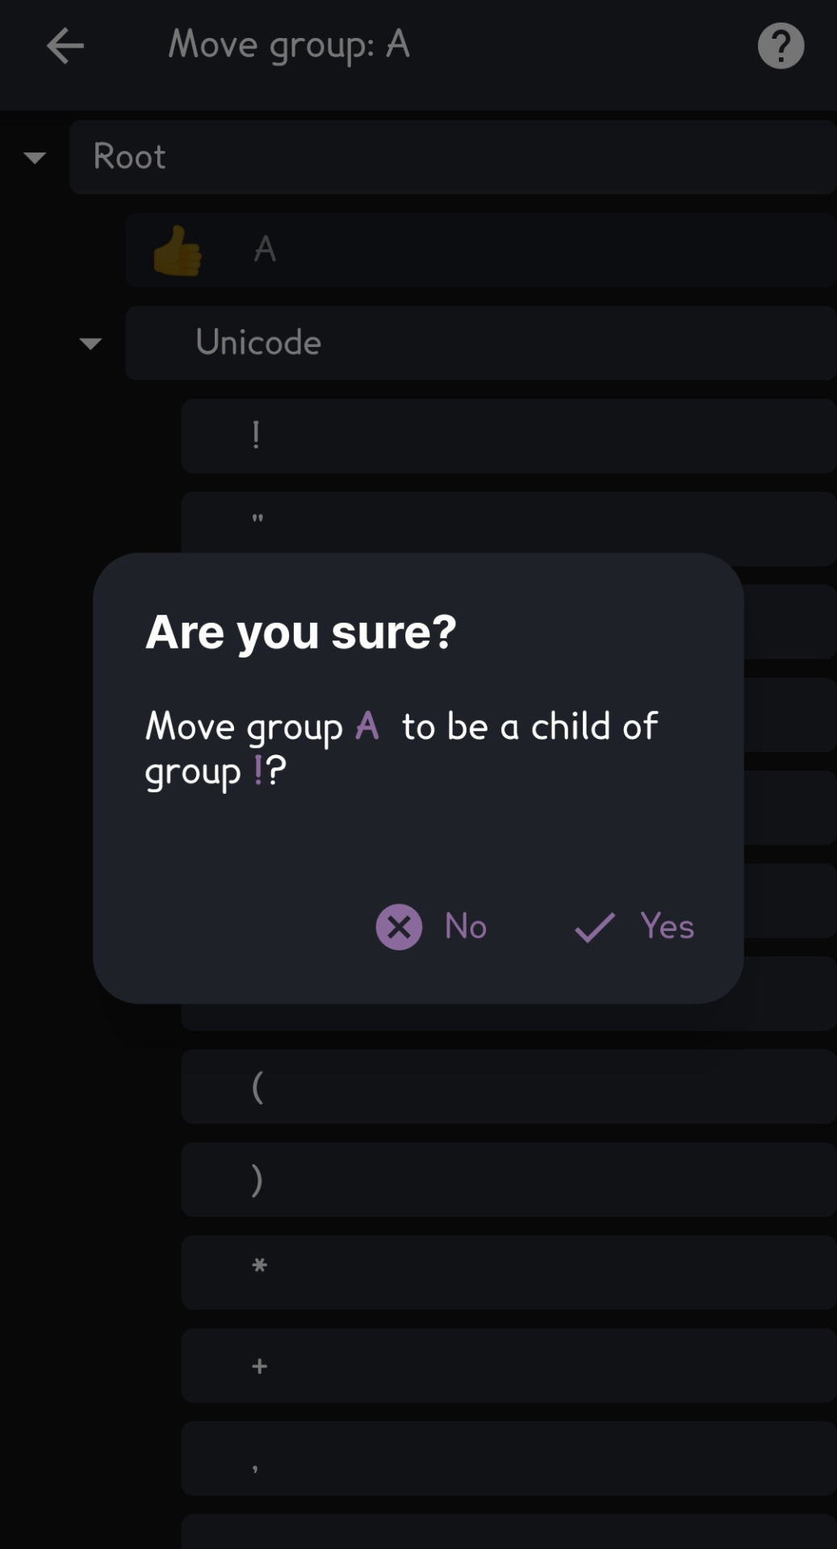
Task: Click the Move group: A title
Action: point(289,45)
